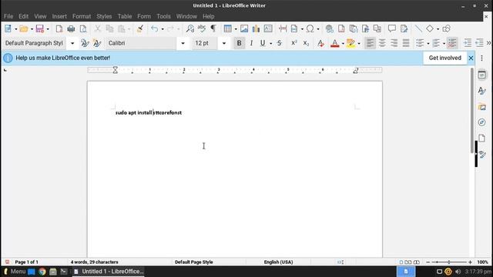The width and height of the screenshot is (493, 277).
Task: Open the Format menu
Action: [82, 16]
